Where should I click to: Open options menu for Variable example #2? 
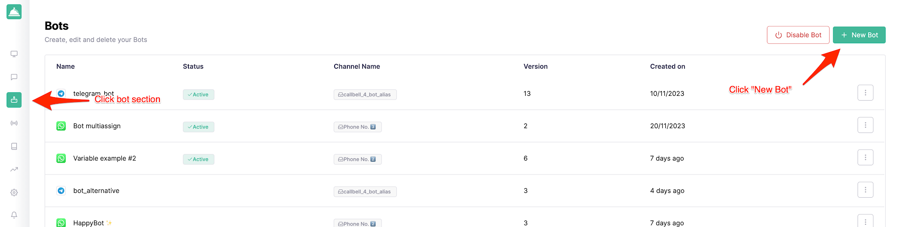[x=865, y=157]
